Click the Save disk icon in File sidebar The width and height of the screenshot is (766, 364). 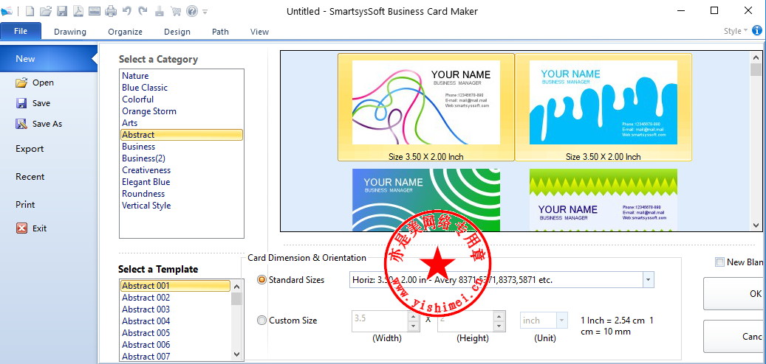tap(21, 103)
